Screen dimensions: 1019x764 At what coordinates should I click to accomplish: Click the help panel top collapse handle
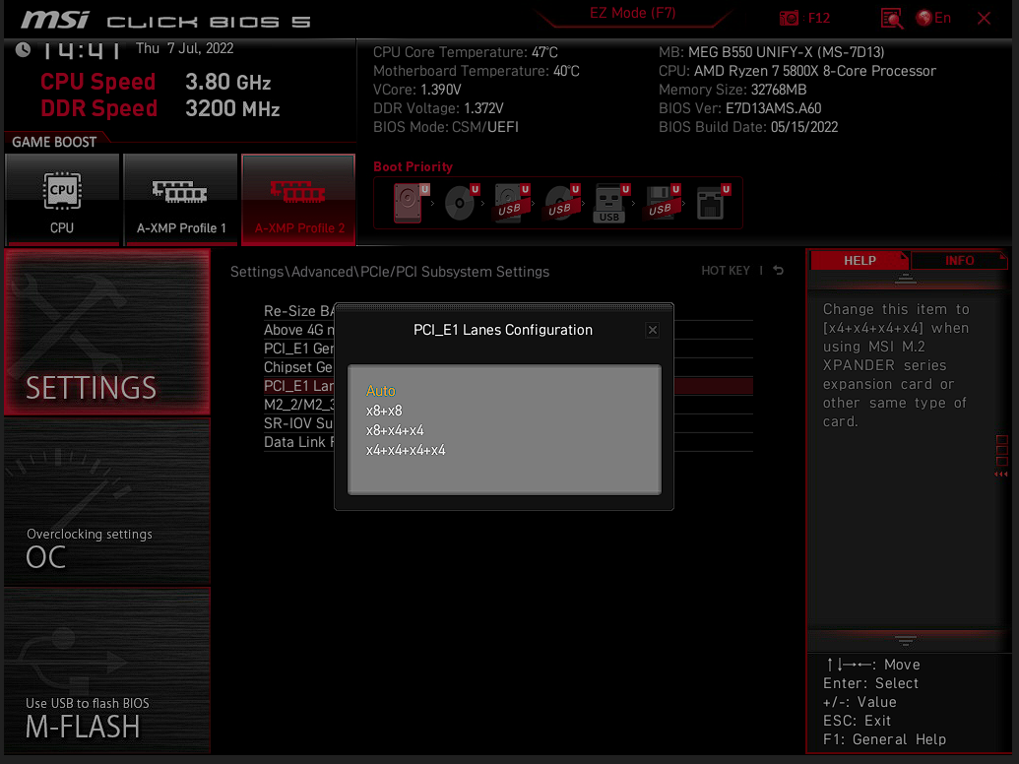click(905, 280)
